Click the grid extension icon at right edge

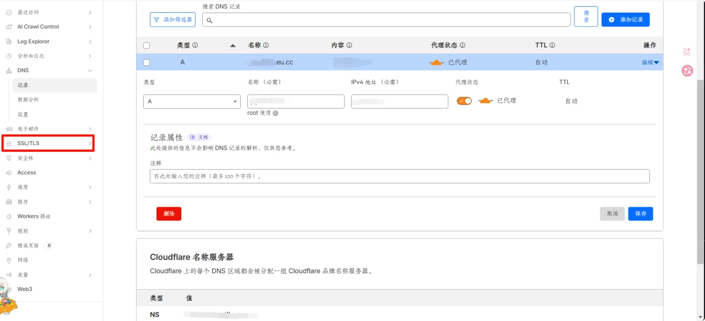(687, 52)
